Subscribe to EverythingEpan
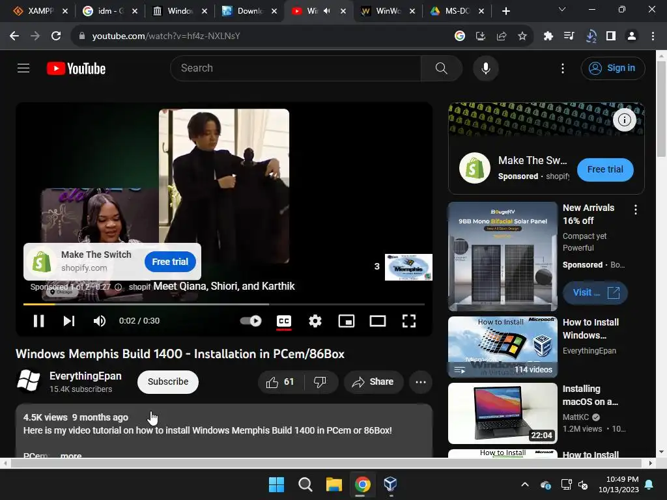 (x=168, y=382)
